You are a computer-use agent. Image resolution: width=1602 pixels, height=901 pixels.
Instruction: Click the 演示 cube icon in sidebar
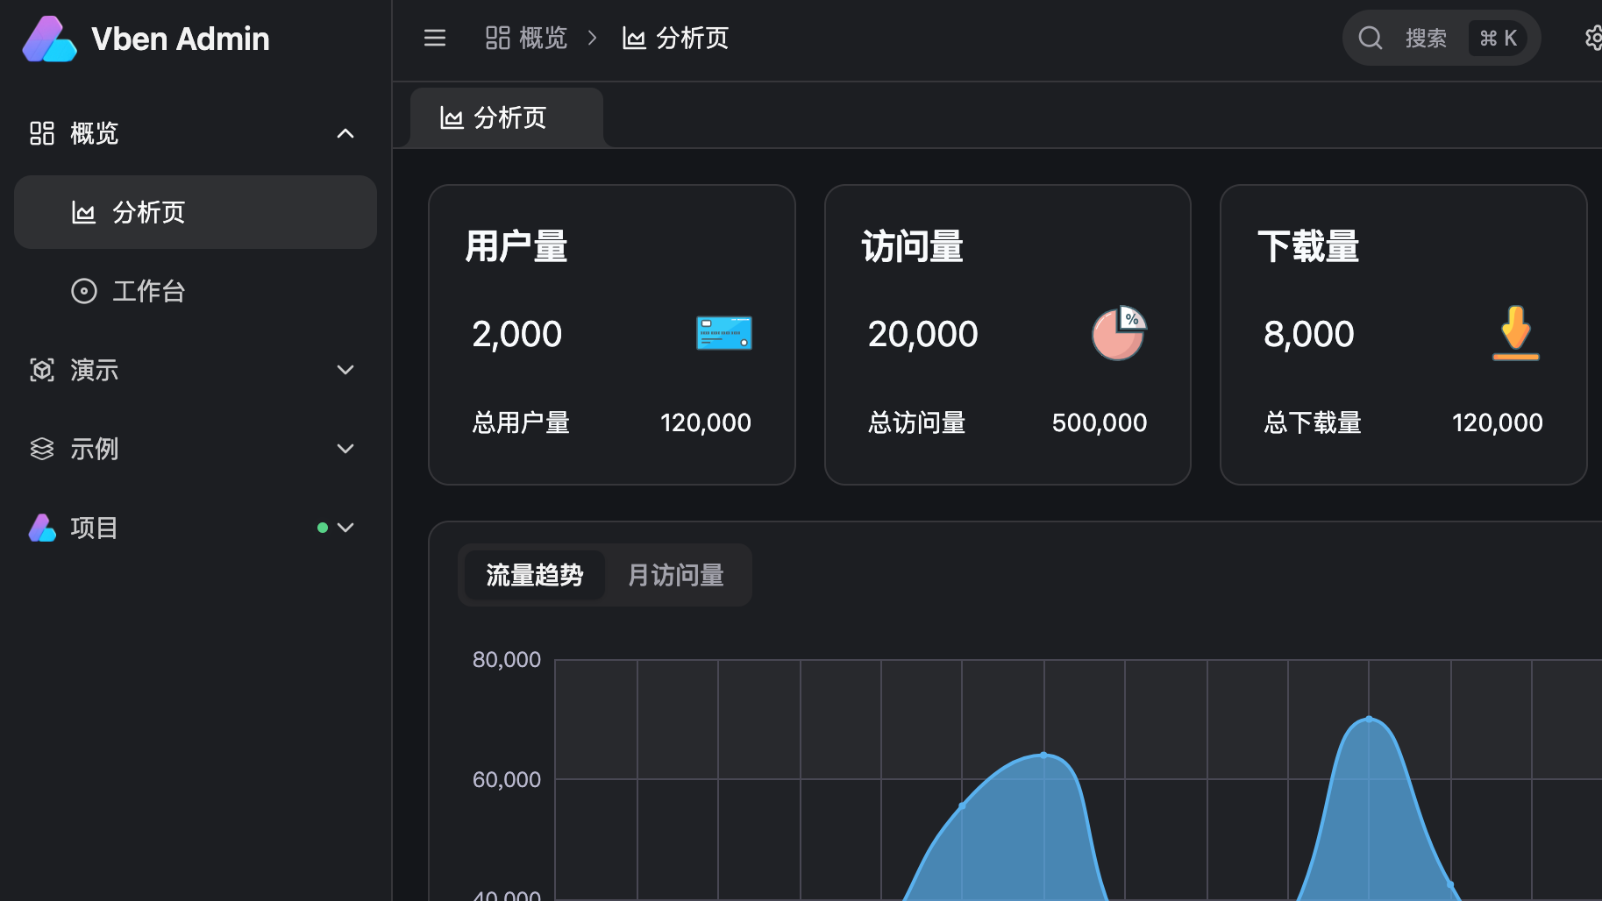(x=42, y=370)
